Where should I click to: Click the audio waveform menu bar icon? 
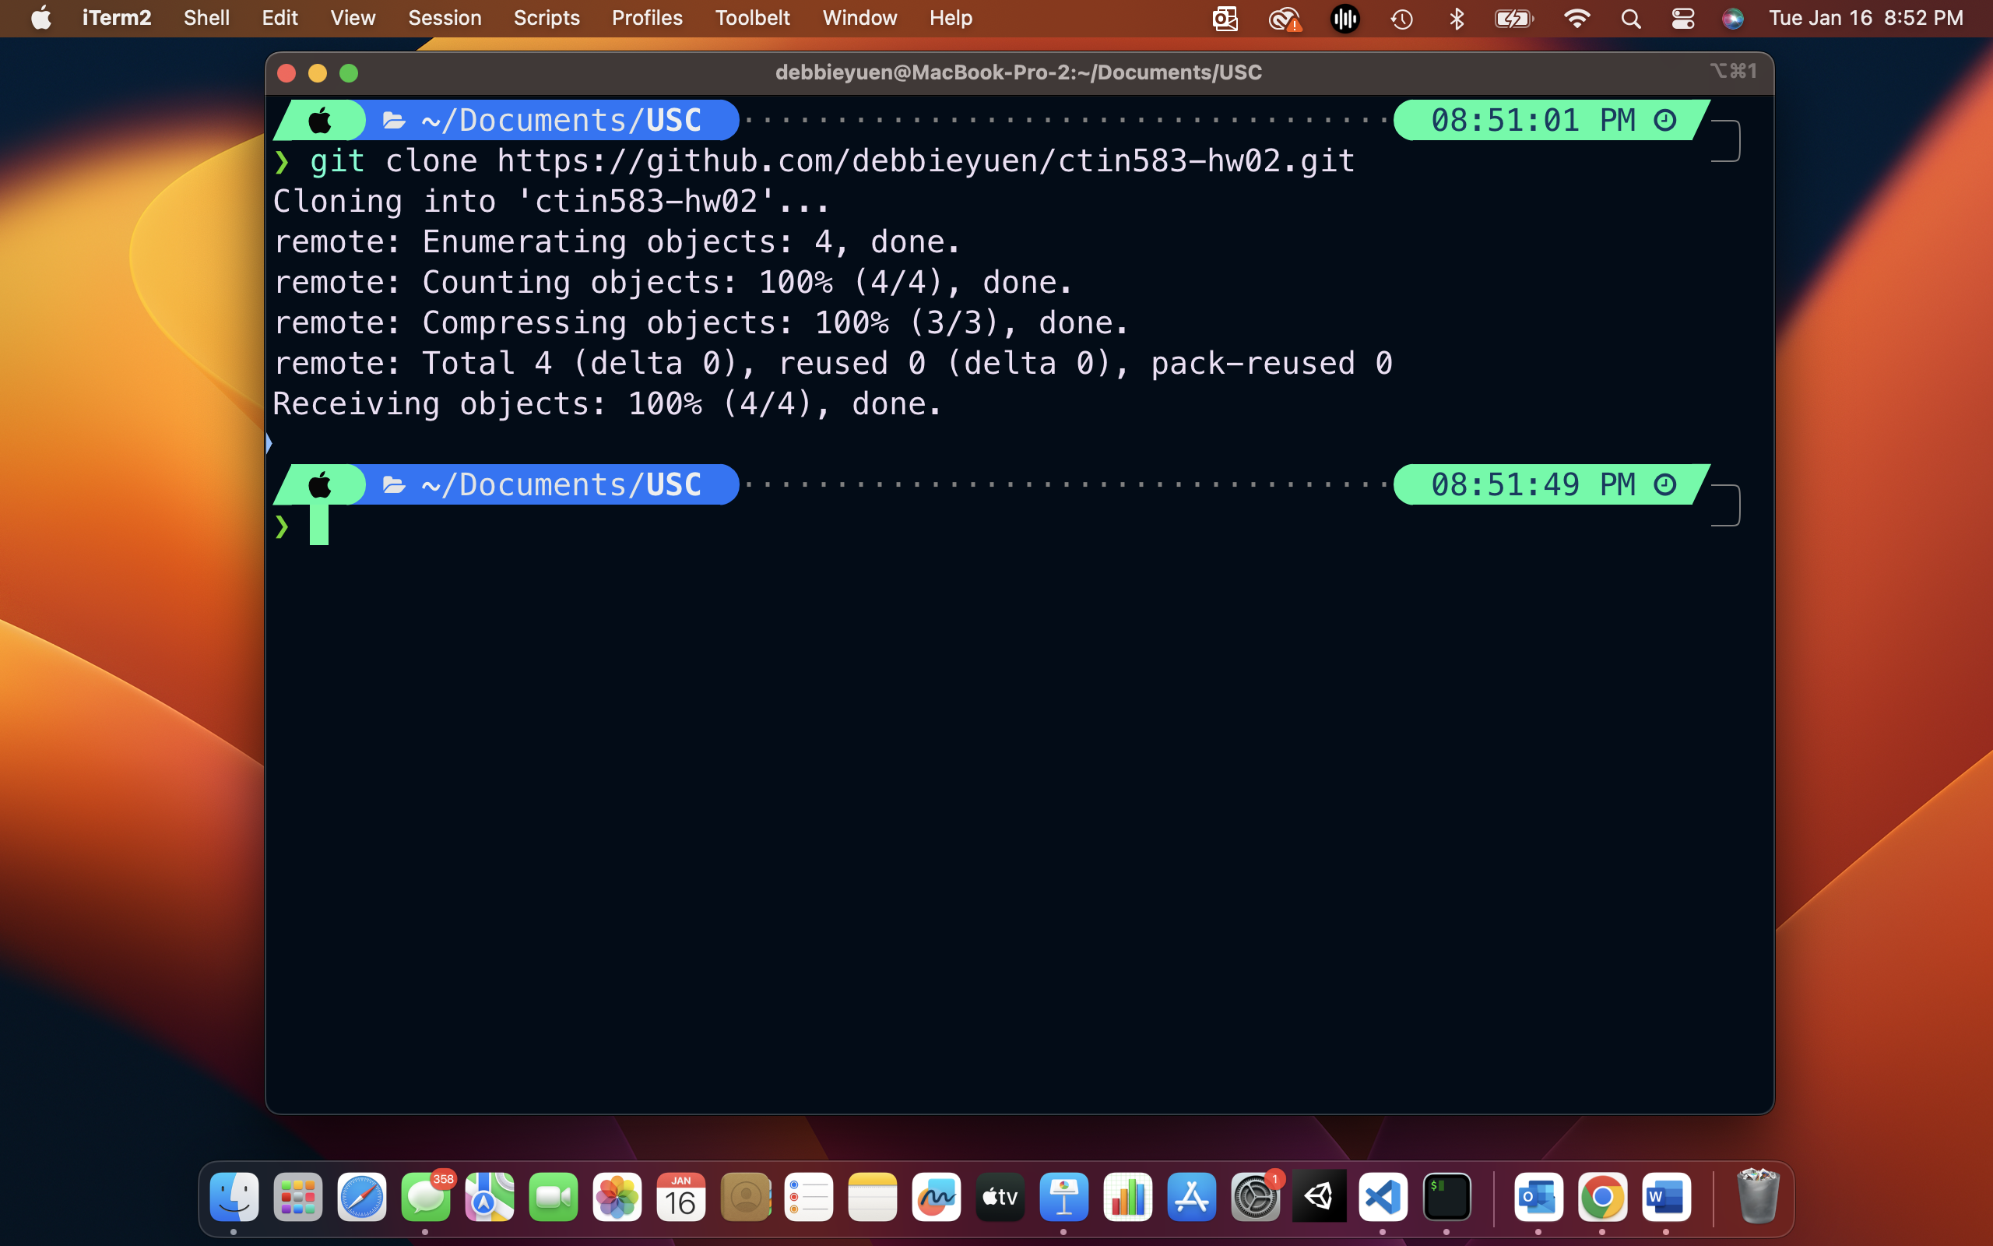[x=1344, y=18]
